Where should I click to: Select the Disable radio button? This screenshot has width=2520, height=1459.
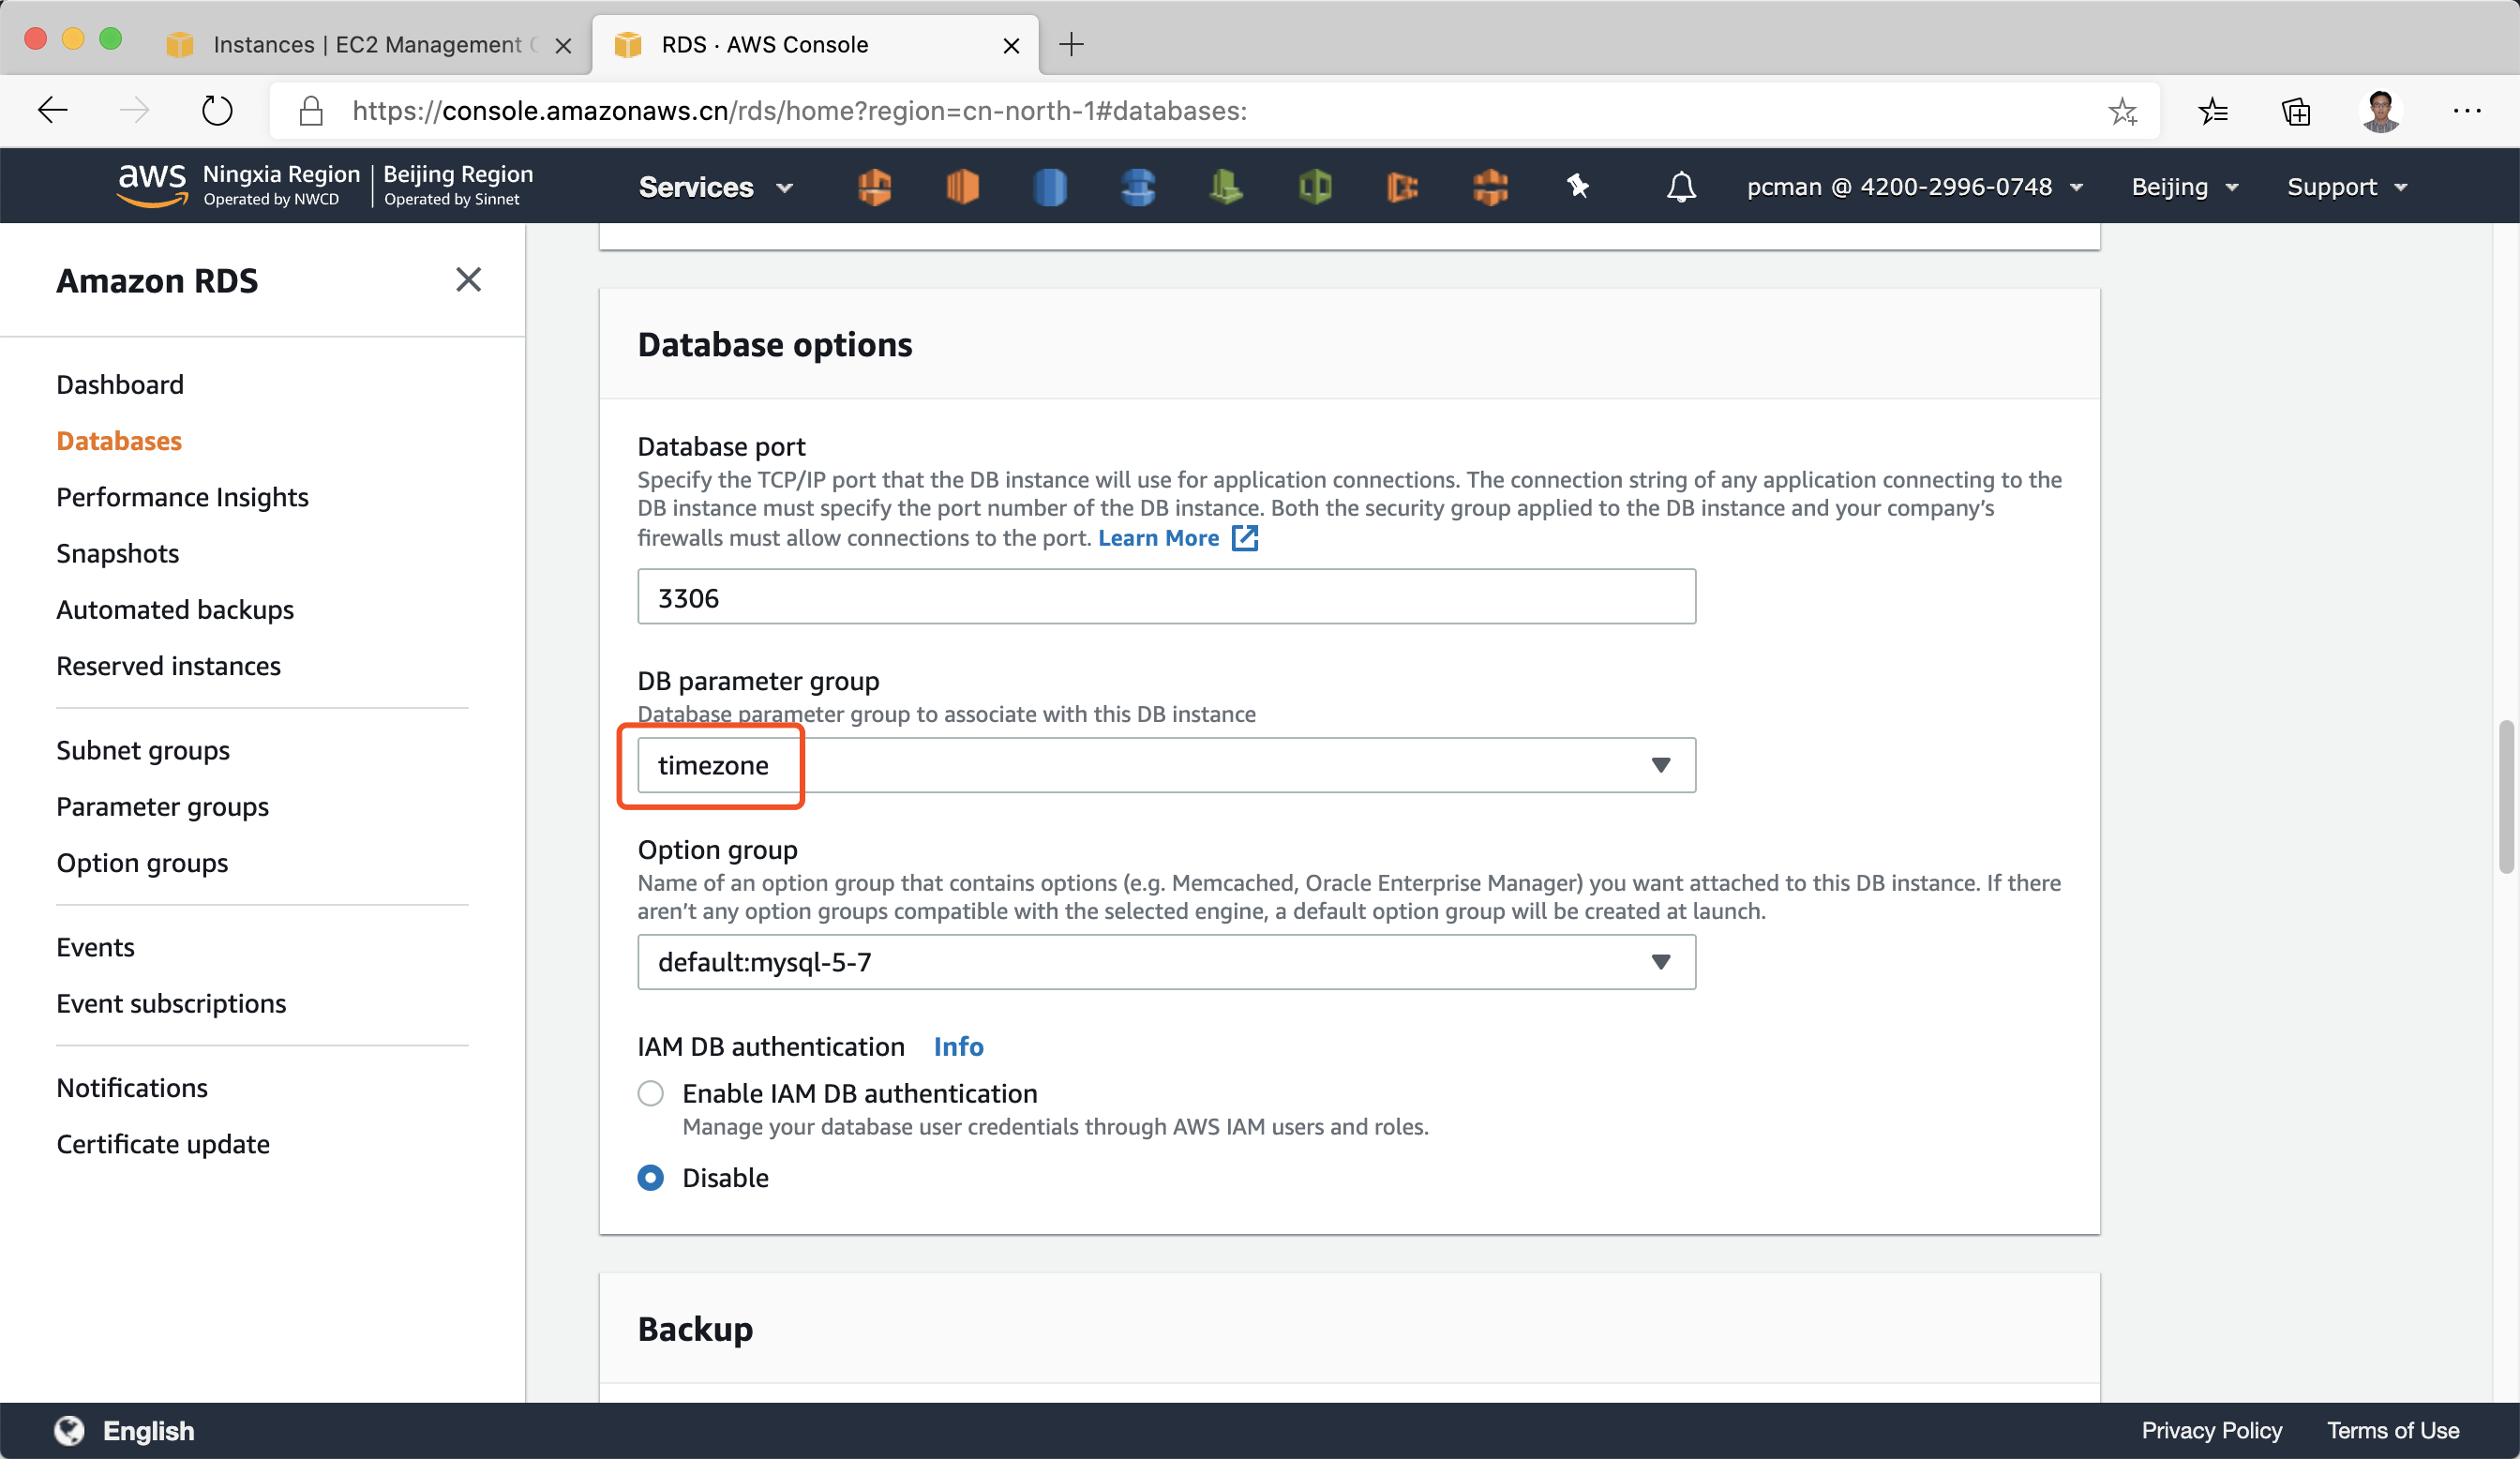point(651,1177)
